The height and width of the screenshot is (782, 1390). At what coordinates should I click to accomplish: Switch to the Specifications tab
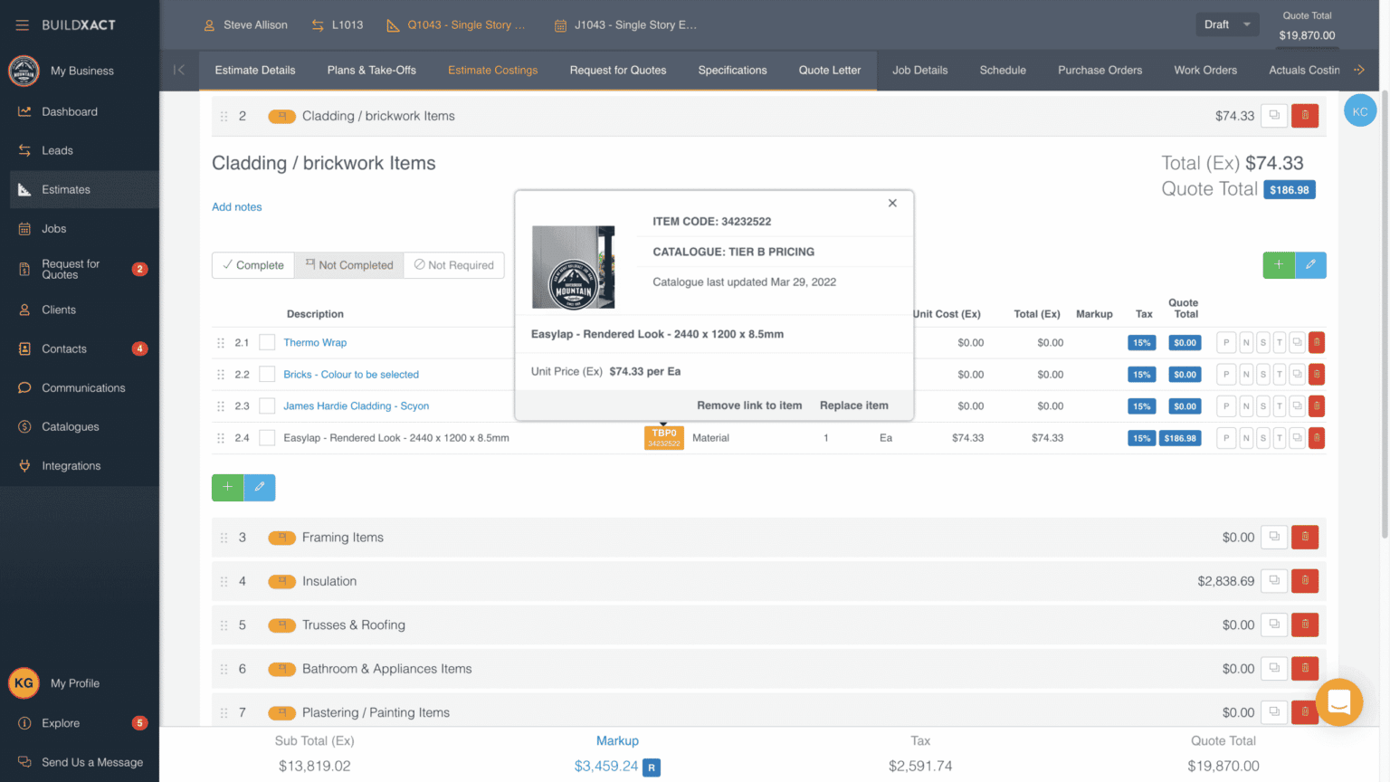click(732, 69)
